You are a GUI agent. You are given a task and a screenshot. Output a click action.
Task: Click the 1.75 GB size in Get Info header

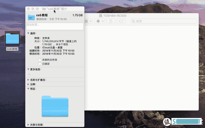(x=78, y=15)
